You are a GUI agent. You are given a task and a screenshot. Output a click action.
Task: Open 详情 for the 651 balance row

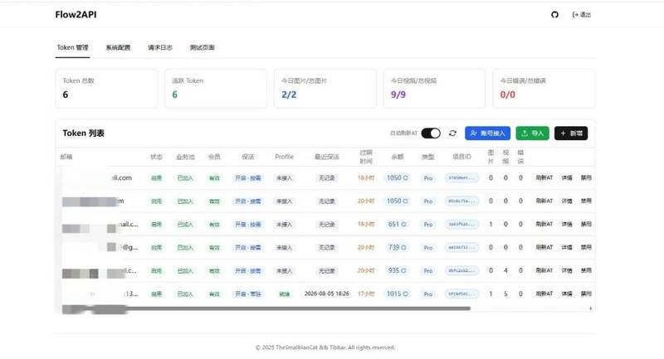(567, 224)
